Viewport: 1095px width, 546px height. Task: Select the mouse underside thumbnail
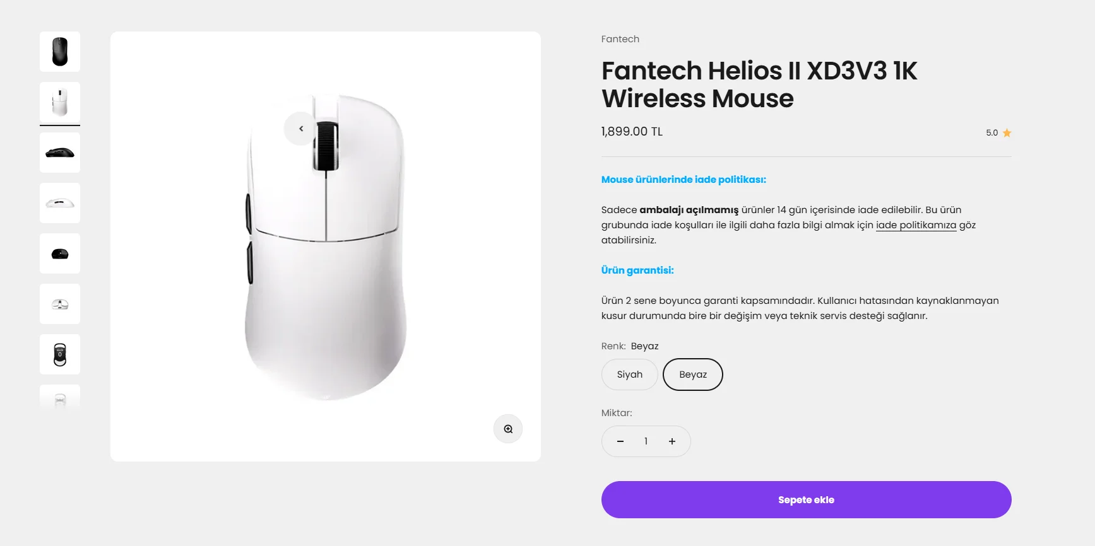[x=60, y=354]
